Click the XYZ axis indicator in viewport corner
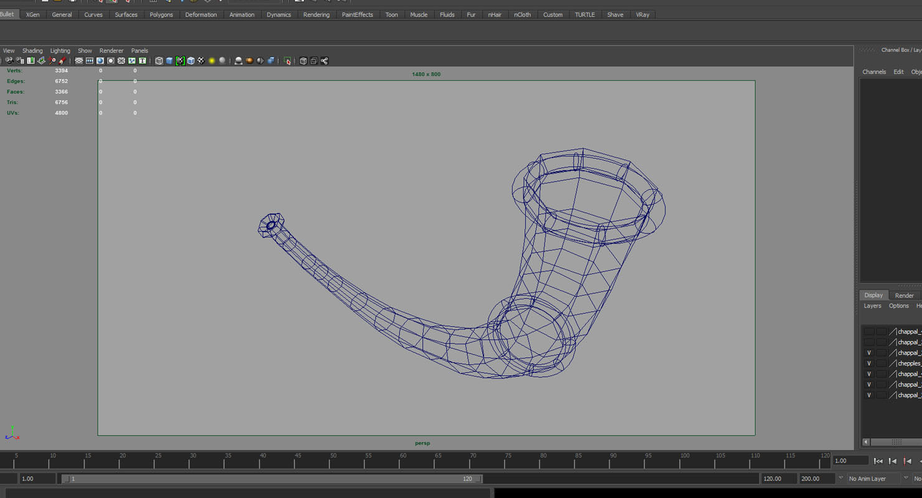 [x=12, y=434]
